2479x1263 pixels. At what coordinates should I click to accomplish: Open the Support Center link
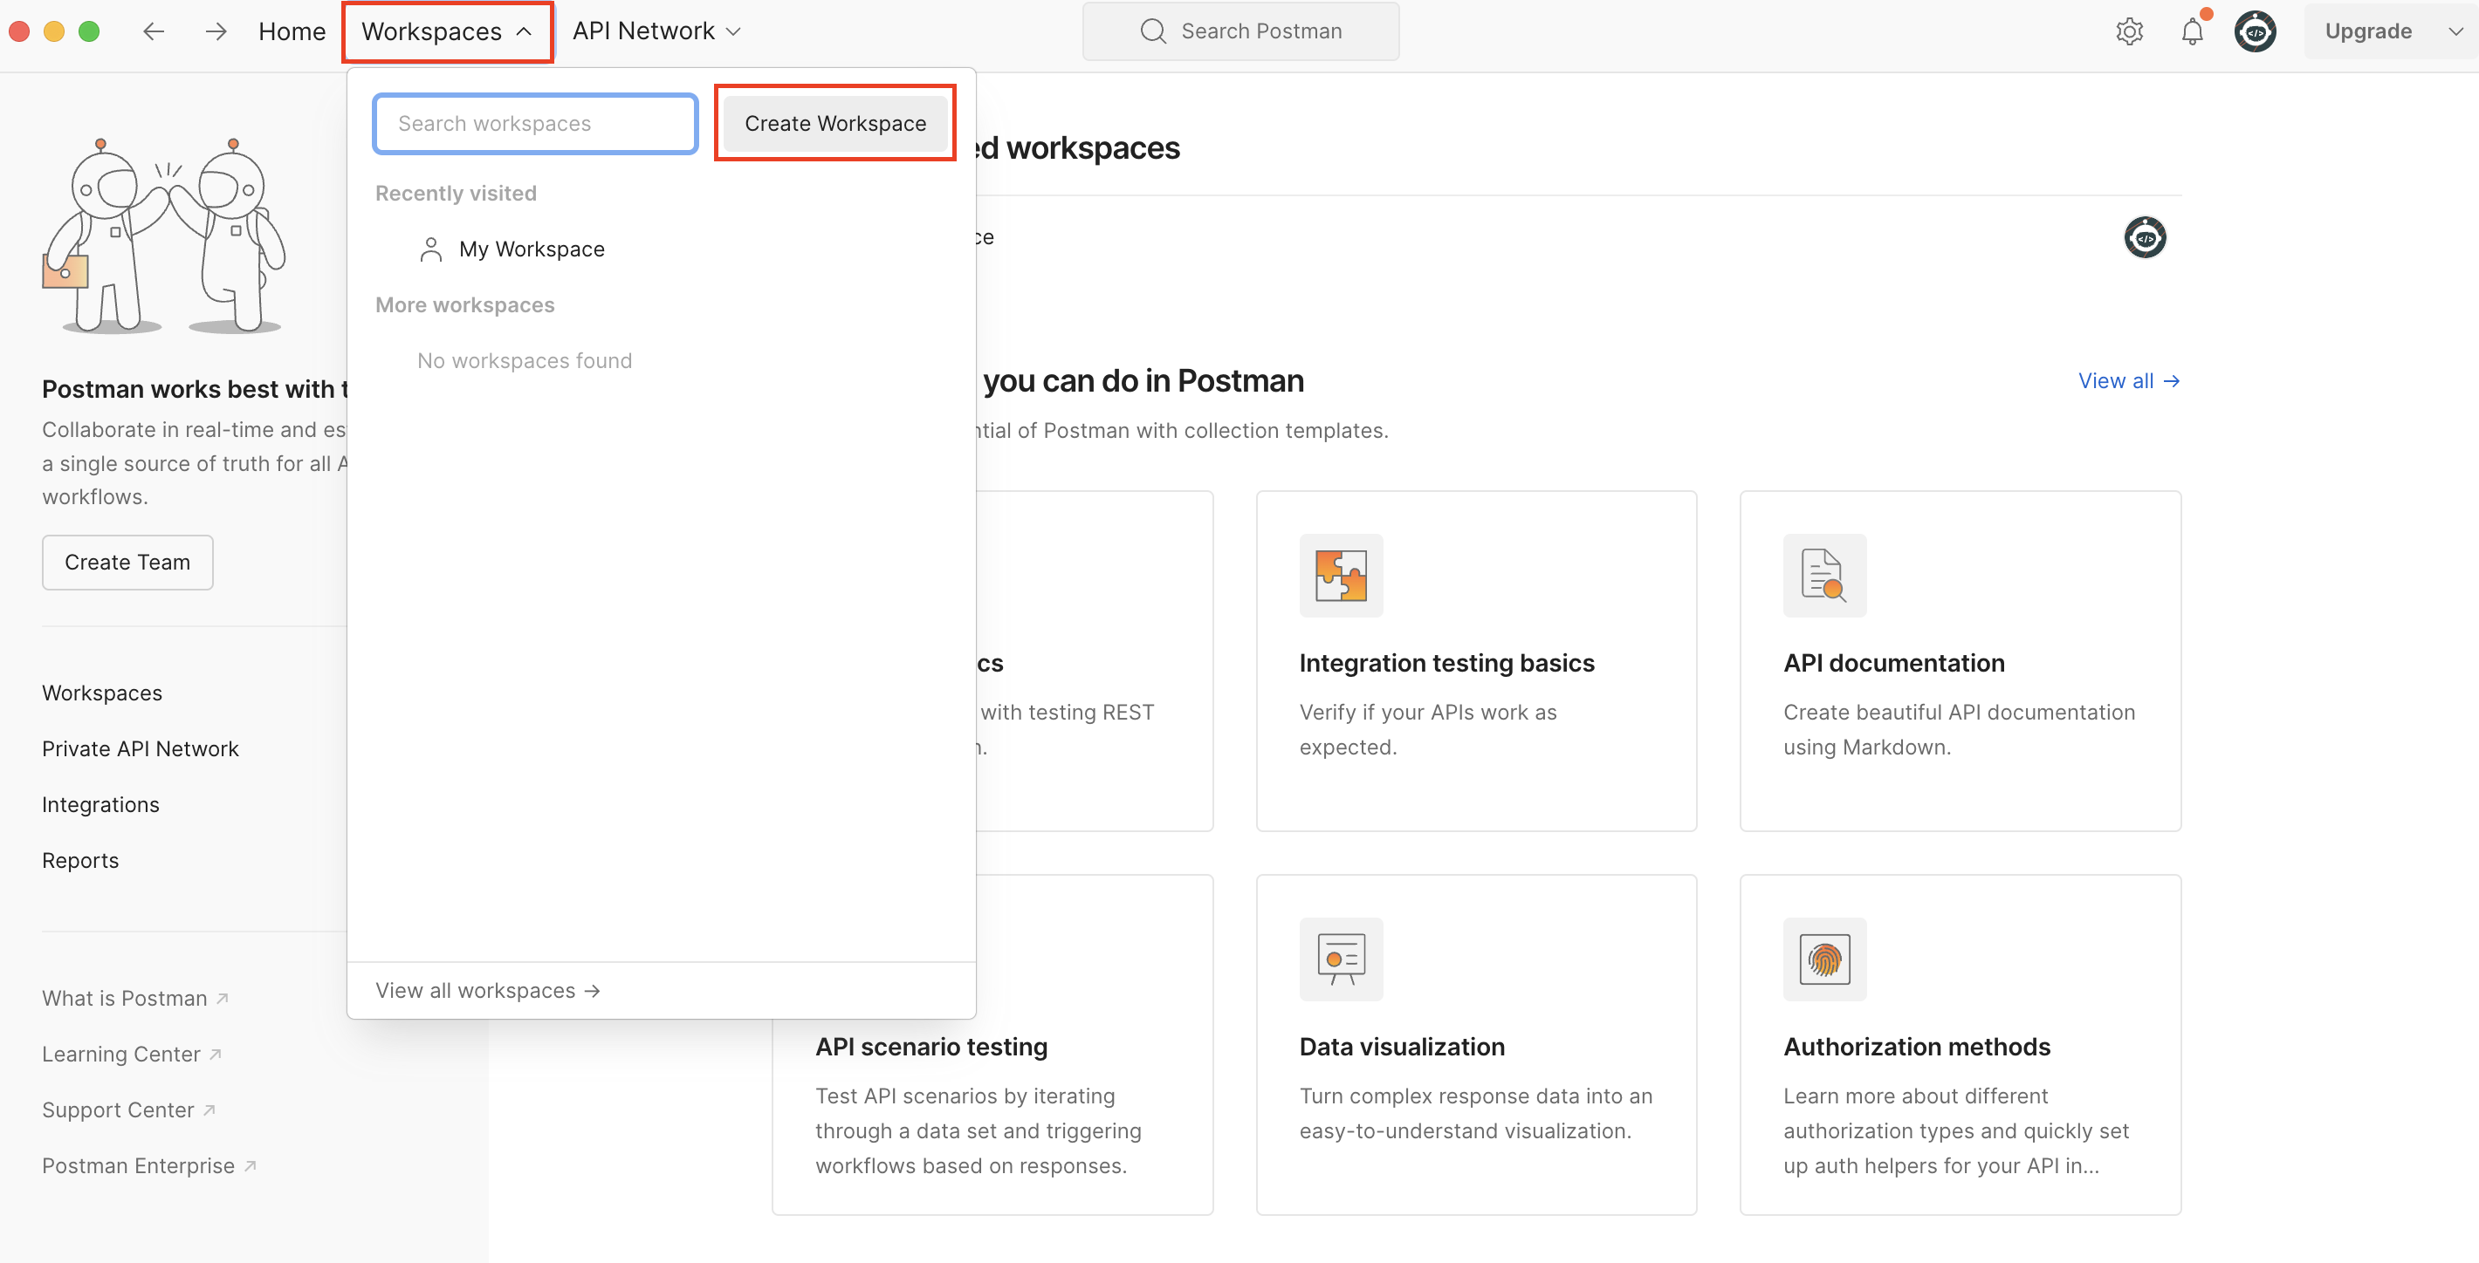129,1110
